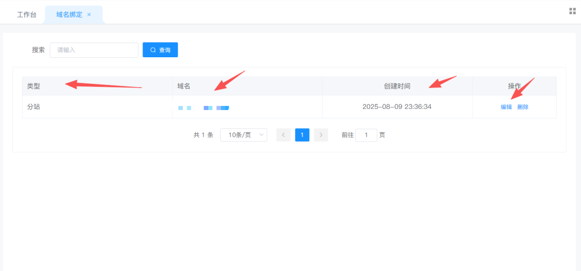Switch to the 域名绑定 tab
Viewport: 581px width, 271px height.
[x=69, y=15]
